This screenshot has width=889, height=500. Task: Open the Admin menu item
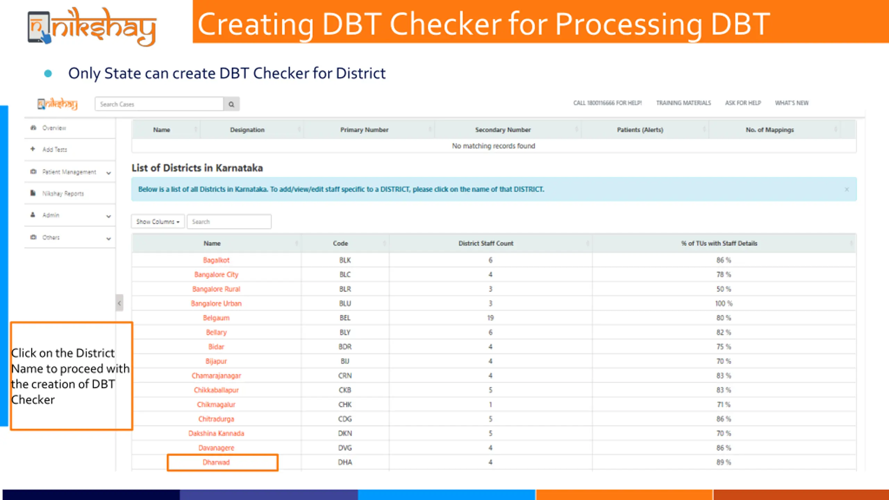pyautogui.click(x=51, y=215)
